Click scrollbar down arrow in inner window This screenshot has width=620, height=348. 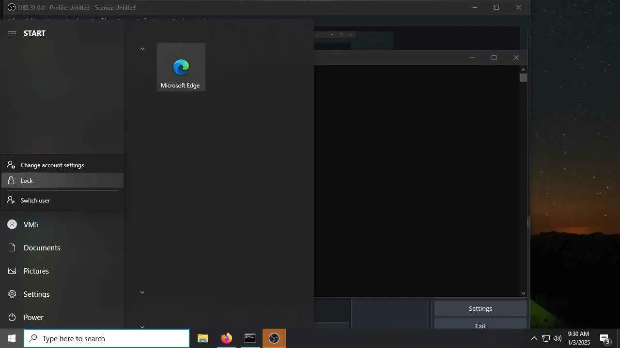[523, 293]
